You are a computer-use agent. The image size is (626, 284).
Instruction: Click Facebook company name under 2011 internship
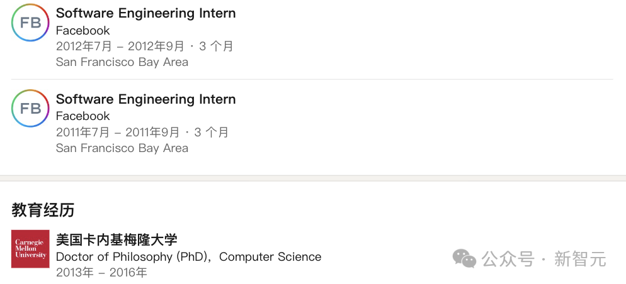pyautogui.click(x=83, y=116)
